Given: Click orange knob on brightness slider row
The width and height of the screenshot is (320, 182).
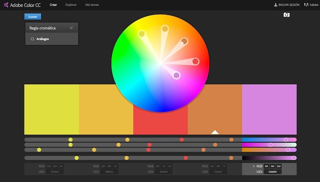Looking at the screenshot, I should [231, 158].
